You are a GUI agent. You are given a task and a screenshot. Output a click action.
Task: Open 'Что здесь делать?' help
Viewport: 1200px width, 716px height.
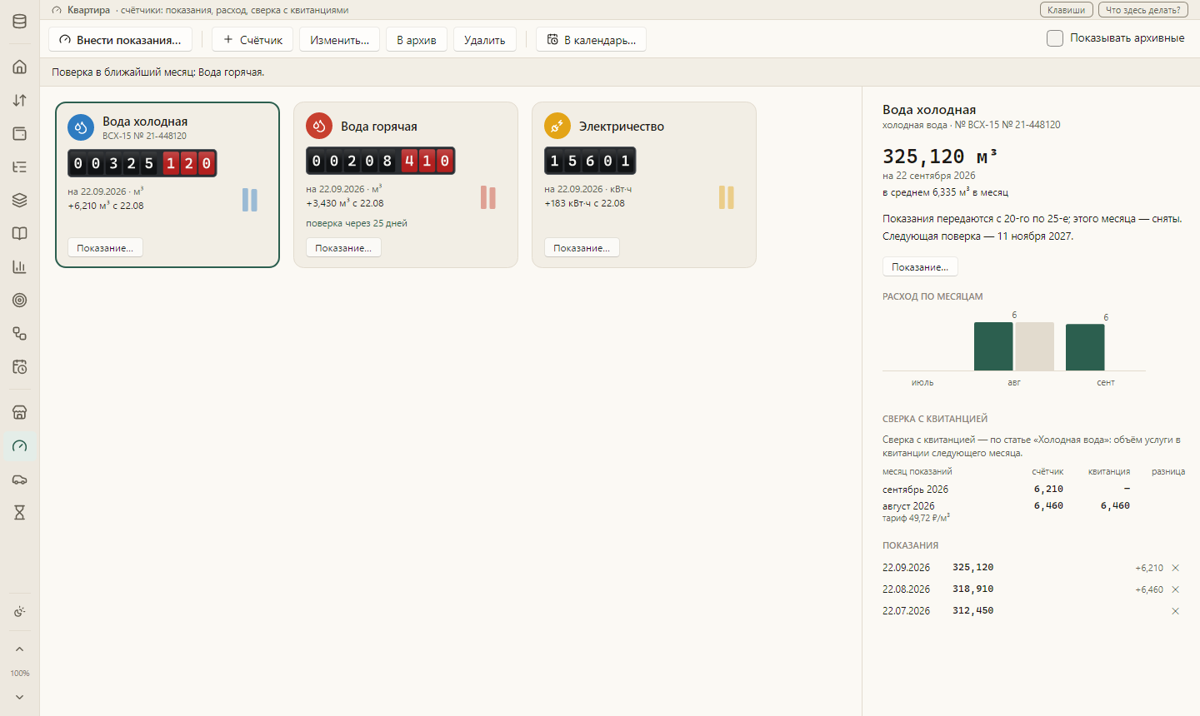[1143, 10]
